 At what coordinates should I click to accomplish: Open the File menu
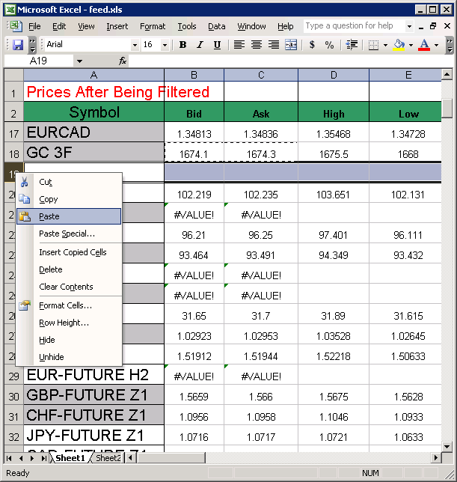click(34, 26)
